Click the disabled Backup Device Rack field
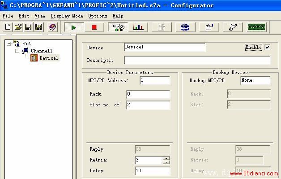The image size is (281, 179). click(249, 94)
